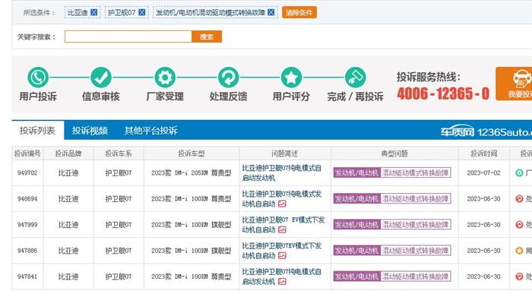This screenshot has width=532, height=294.
Task: Click the orange 搜索 button
Action: click(x=207, y=36)
